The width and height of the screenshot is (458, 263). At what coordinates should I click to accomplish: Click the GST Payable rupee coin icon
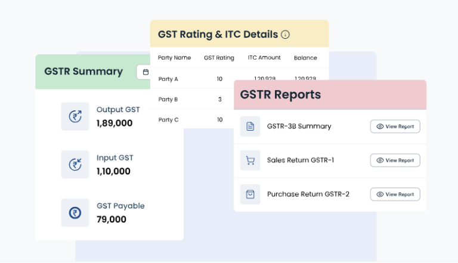[75, 212]
